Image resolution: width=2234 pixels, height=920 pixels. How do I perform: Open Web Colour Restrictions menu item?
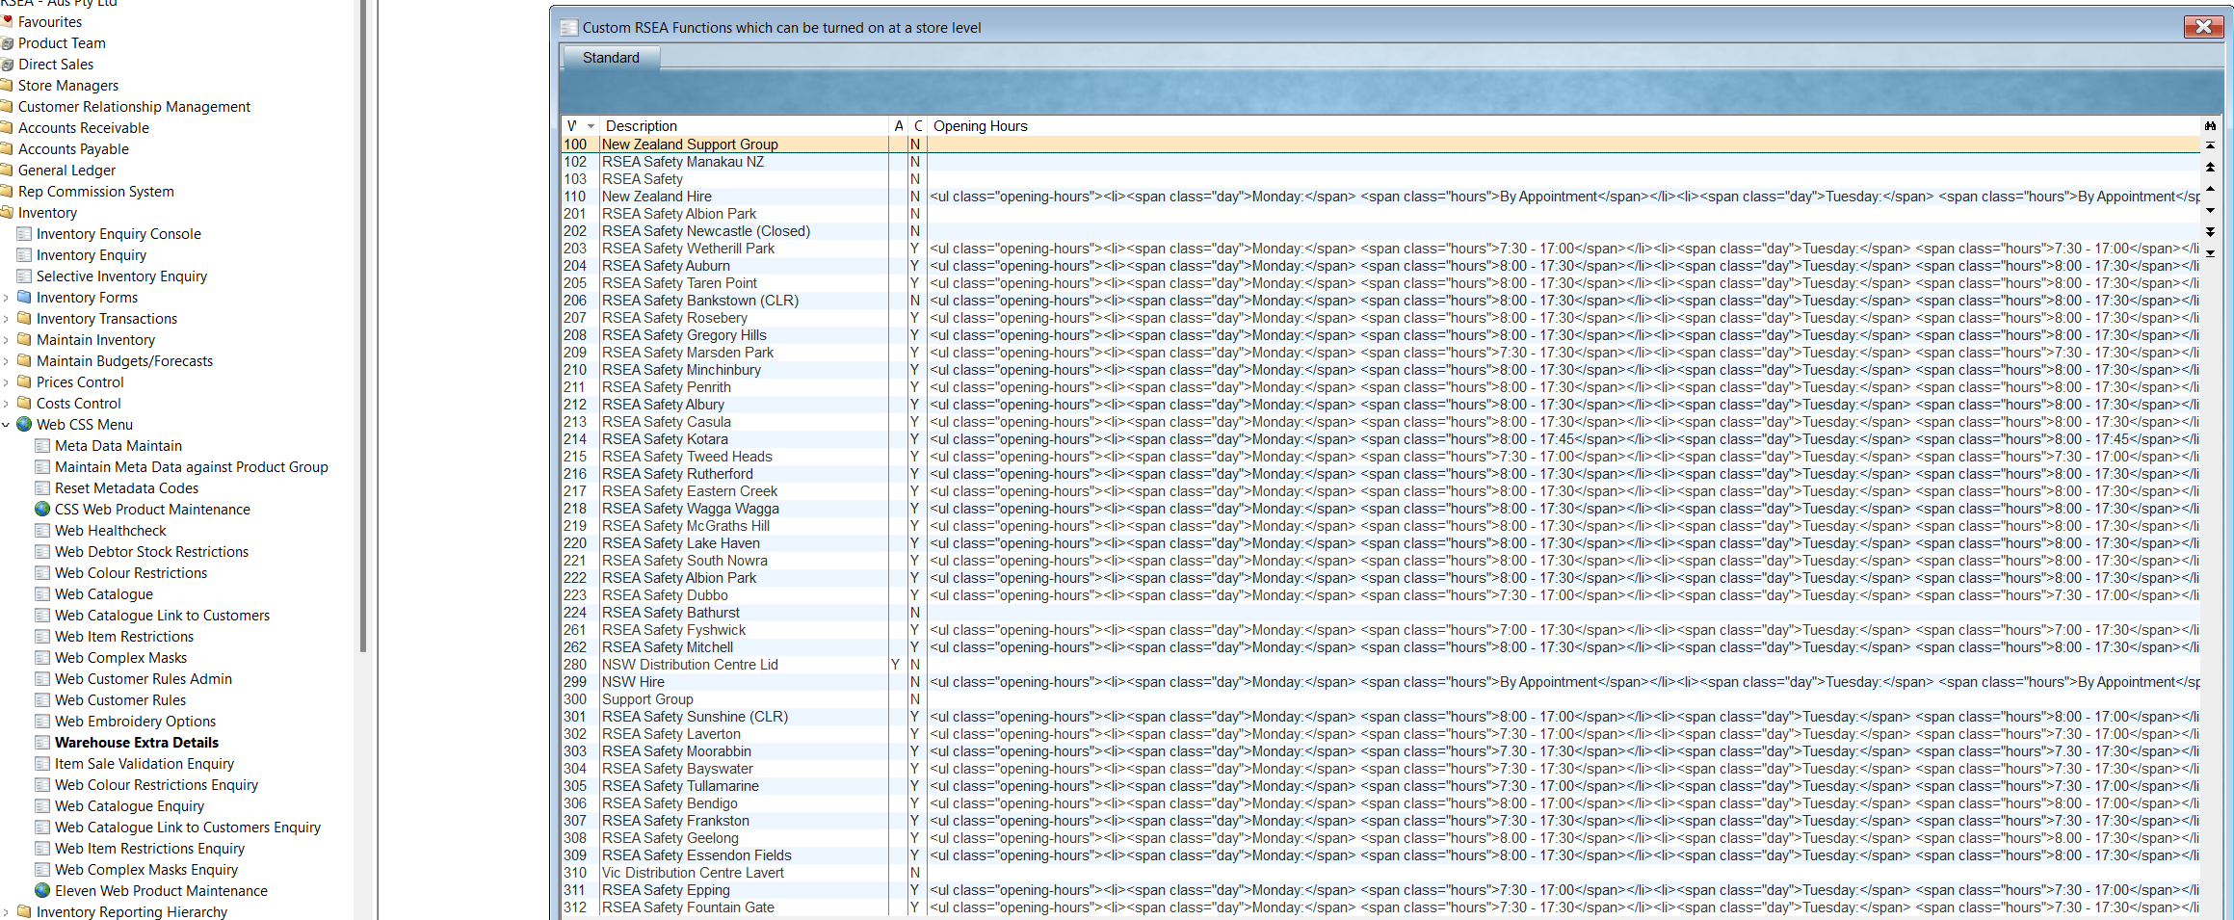pyautogui.click(x=131, y=572)
